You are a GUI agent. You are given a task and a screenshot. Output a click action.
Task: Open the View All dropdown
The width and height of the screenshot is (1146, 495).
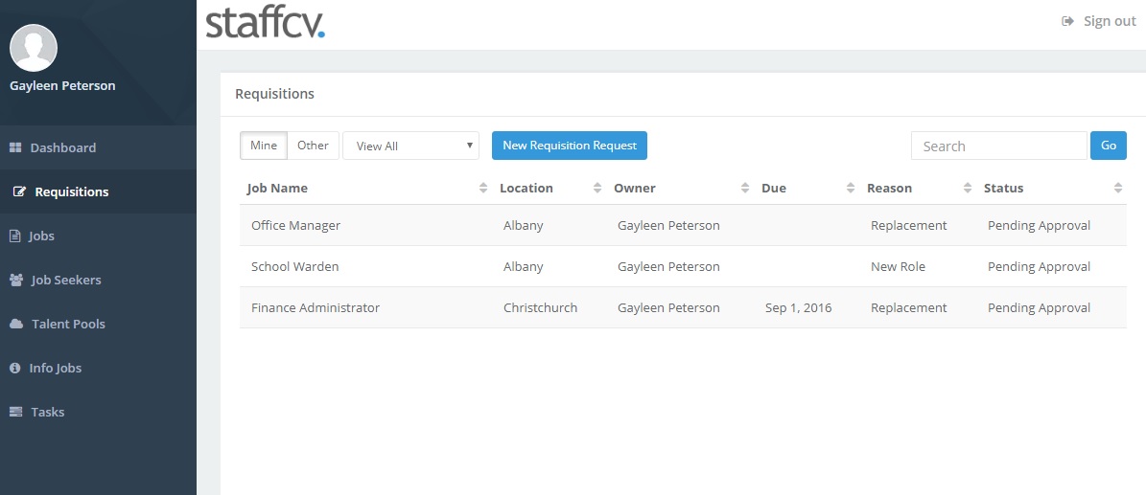410,146
